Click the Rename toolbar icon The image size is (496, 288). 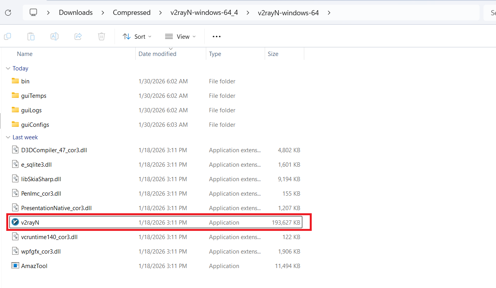click(55, 36)
